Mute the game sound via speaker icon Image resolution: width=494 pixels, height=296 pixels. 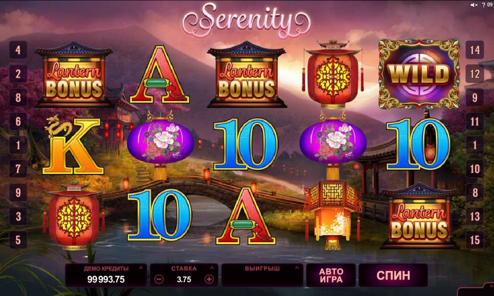click(x=474, y=5)
